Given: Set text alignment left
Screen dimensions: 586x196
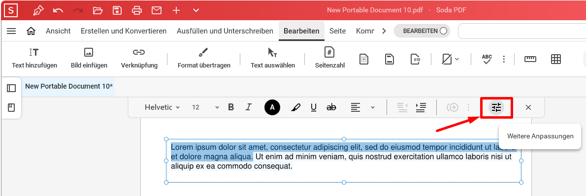Looking at the screenshot, I should [x=356, y=107].
